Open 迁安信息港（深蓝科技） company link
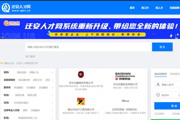180x120 pixels. 125,109
